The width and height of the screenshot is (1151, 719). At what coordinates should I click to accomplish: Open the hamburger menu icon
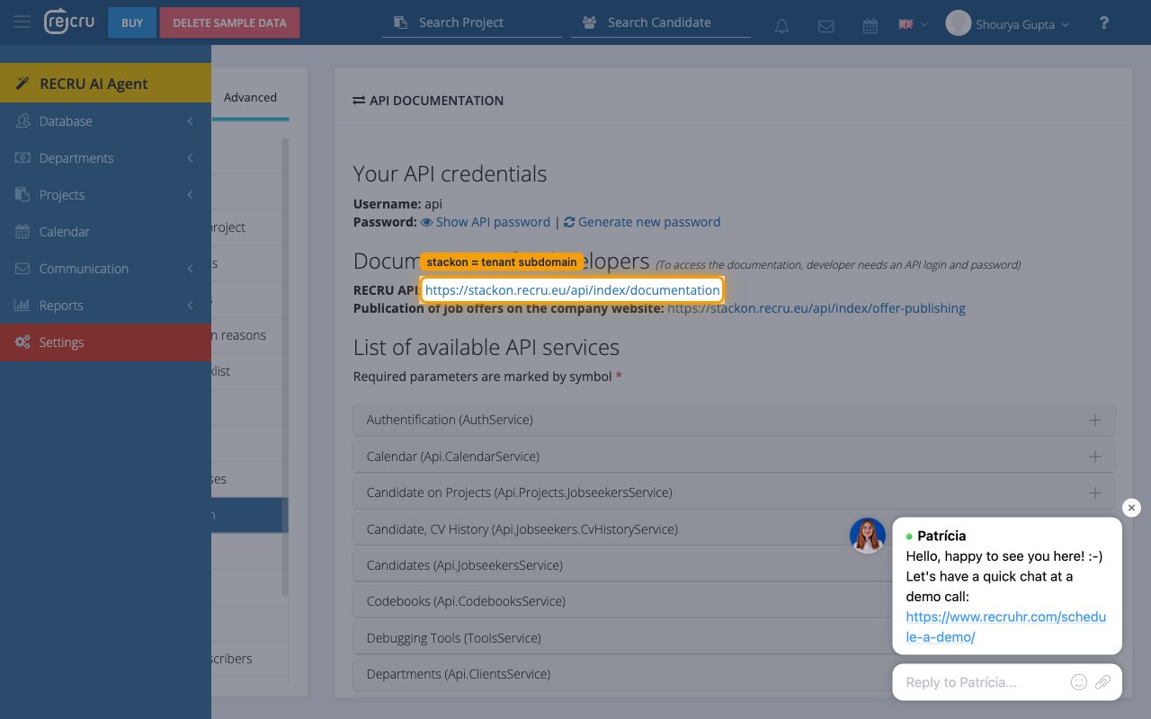(22, 22)
